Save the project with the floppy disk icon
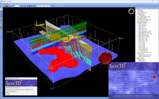 click(x=7, y=6)
